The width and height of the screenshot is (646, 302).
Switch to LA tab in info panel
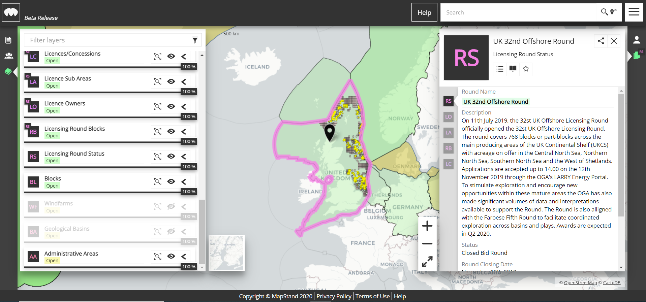(x=449, y=133)
